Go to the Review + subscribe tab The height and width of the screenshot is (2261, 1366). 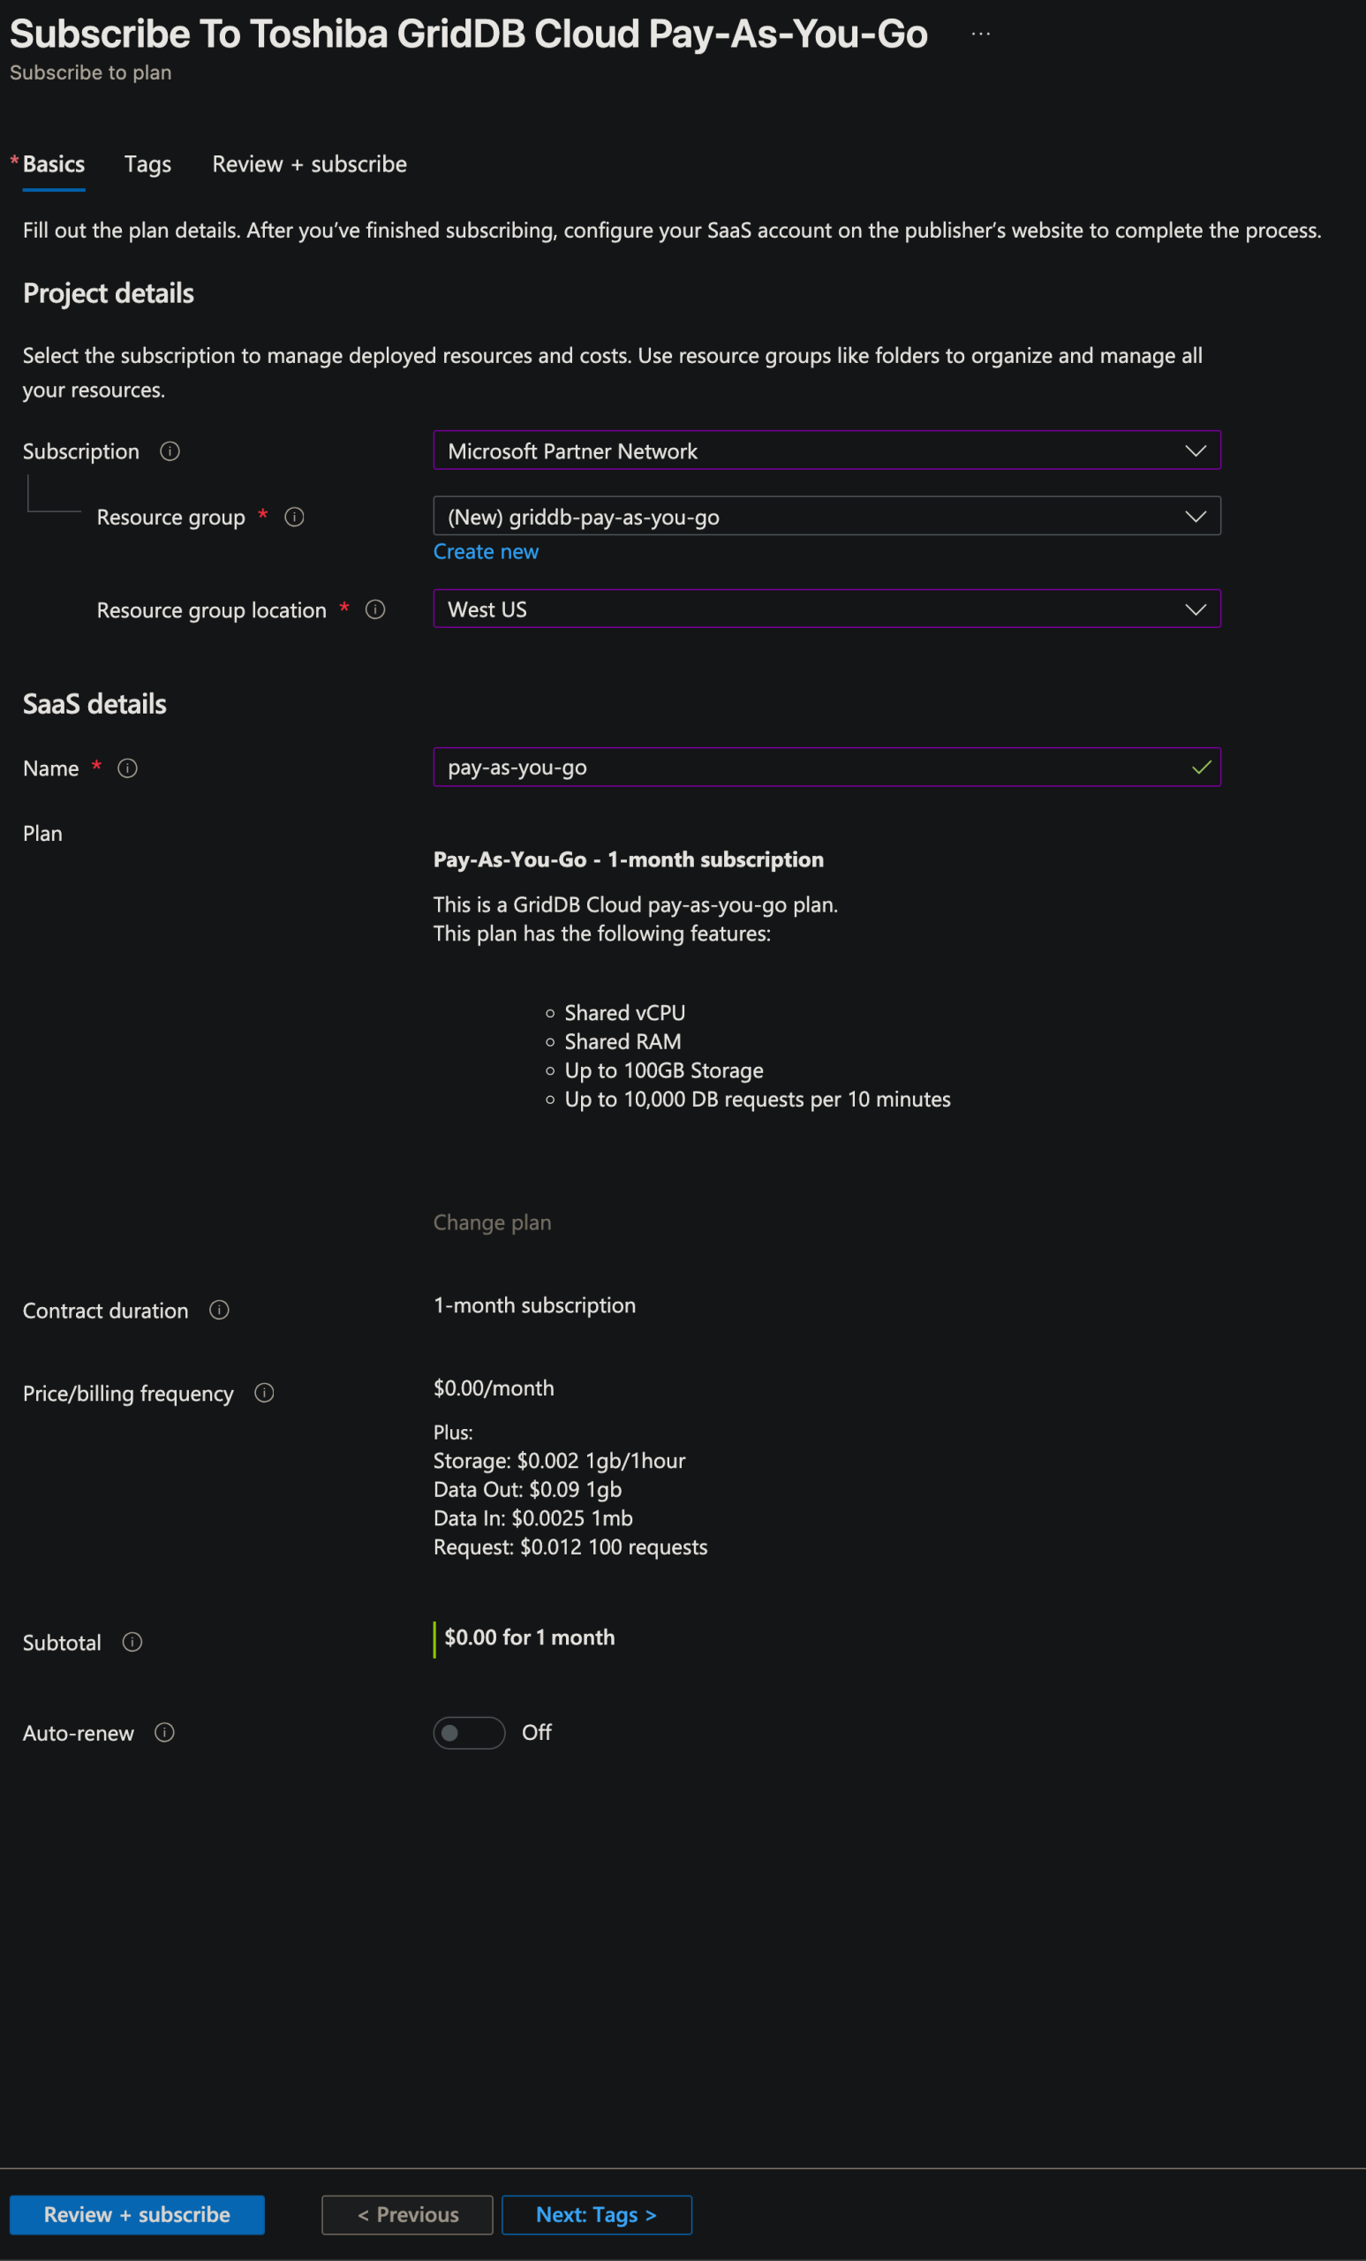click(309, 164)
